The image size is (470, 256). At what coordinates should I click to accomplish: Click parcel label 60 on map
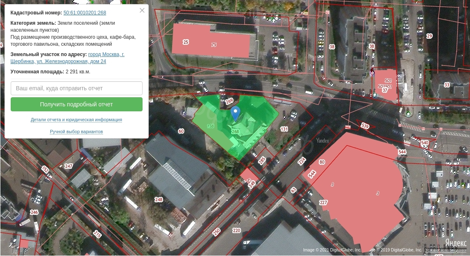tap(181, 131)
